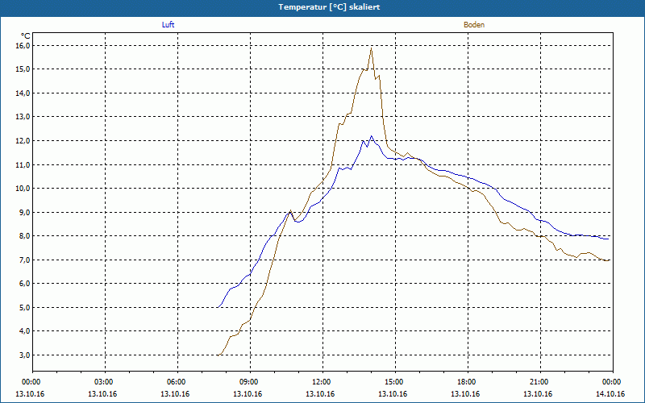The image size is (645, 403).
Task: Click the 12,0 y-axis label
Action: tap(23, 140)
